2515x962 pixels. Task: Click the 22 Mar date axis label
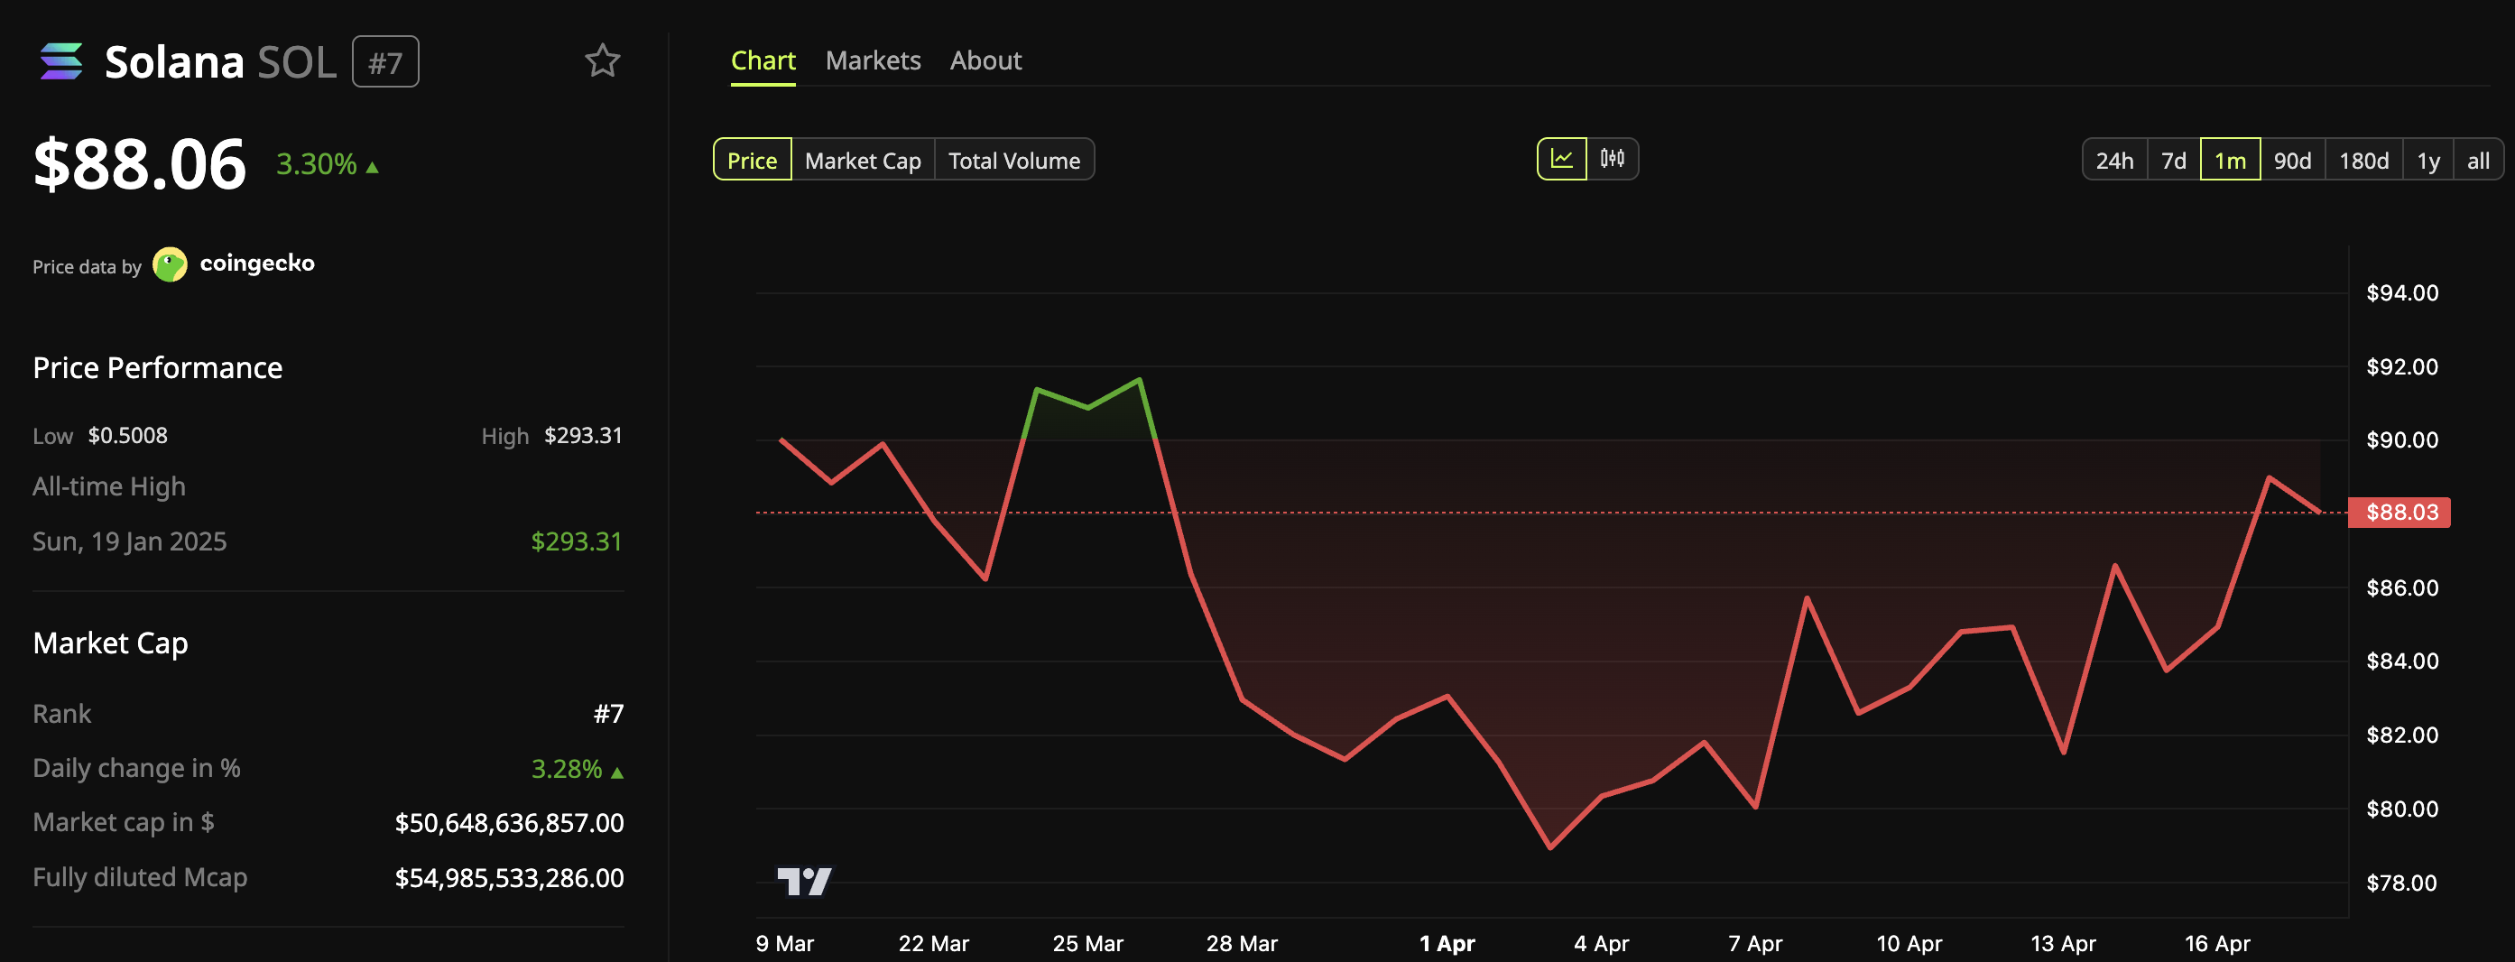pos(933,943)
